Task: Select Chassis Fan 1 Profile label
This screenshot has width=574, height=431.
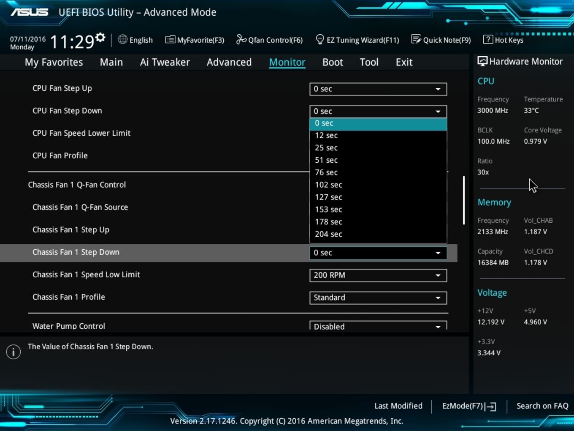Action: click(x=69, y=297)
